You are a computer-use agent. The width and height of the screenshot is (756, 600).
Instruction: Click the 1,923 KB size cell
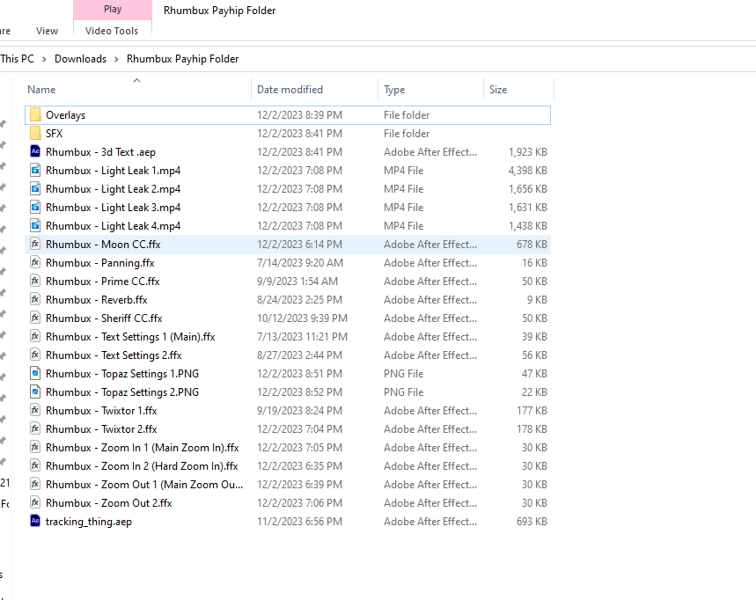coord(527,152)
